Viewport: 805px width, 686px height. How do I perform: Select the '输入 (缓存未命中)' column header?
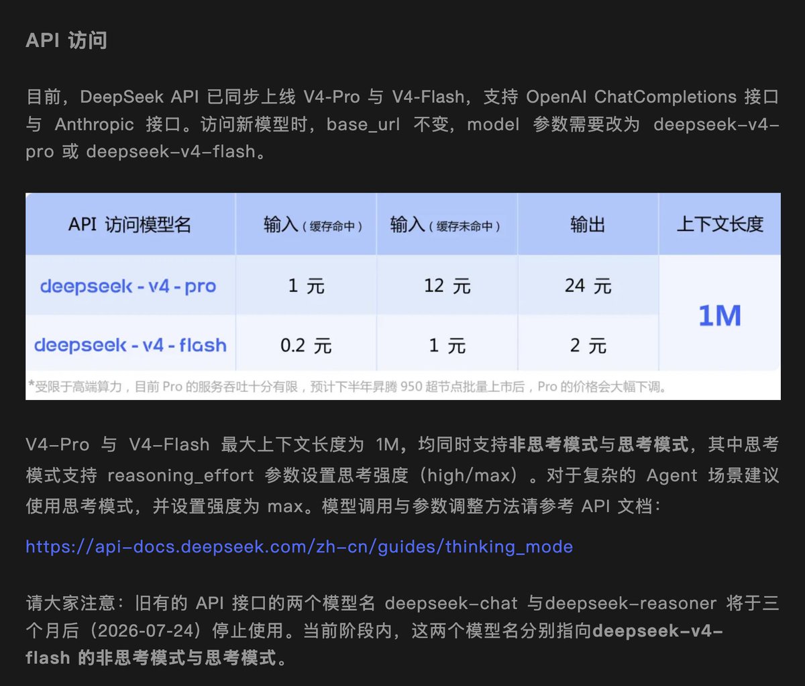click(445, 225)
